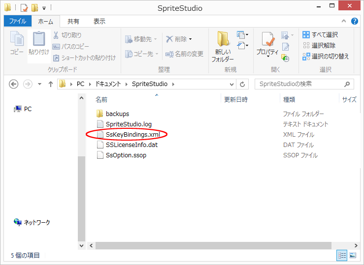Open the recent locations dropdown arrow

(40, 84)
